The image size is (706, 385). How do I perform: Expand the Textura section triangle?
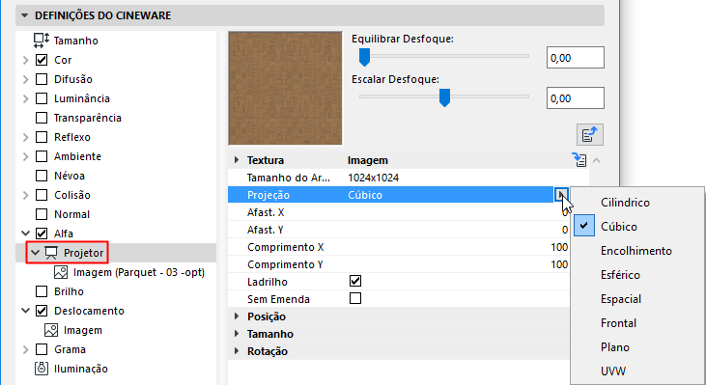pyautogui.click(x=237, y=160)
